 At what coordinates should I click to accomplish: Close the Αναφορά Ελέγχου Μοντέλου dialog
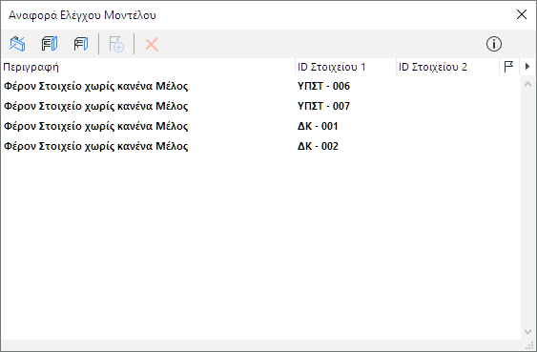click(522, 14)
